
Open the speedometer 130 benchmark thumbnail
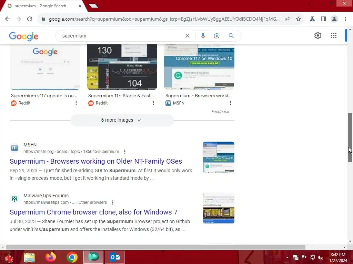[122, 67]
